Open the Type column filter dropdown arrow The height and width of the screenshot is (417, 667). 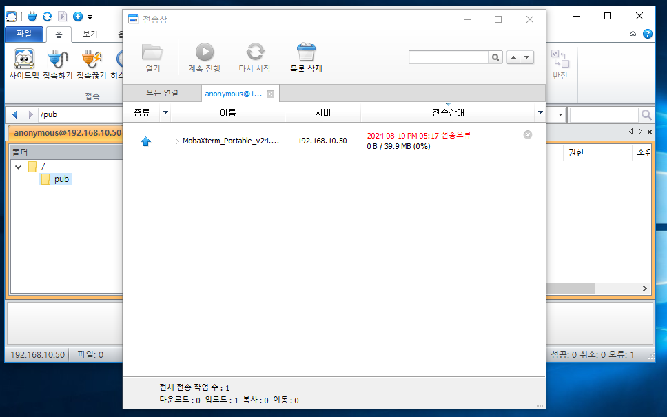coord(165,112)
